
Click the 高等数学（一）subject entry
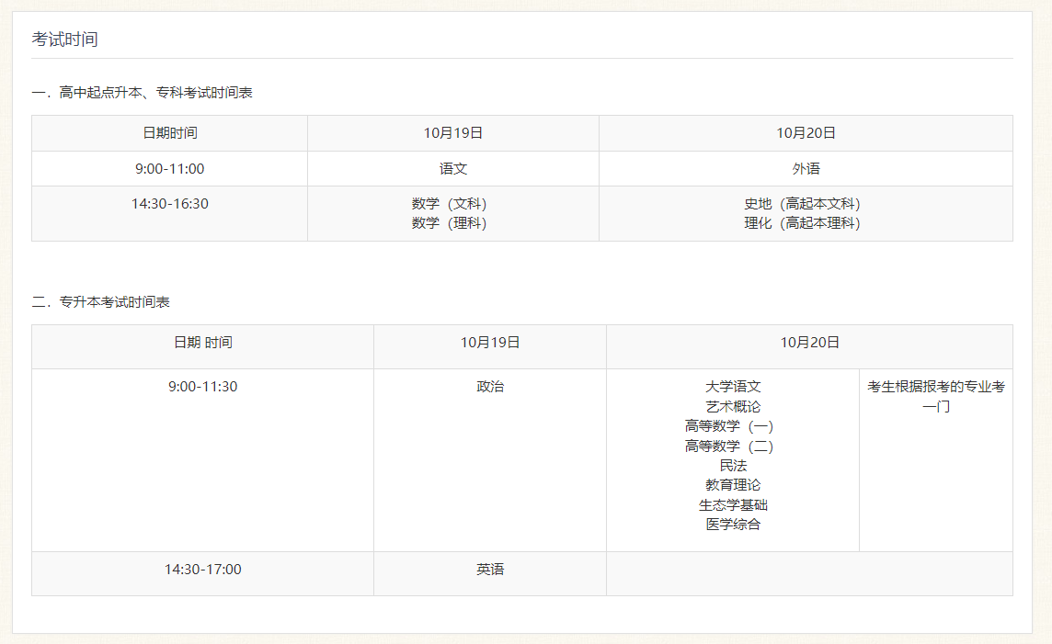coord(729,426)
